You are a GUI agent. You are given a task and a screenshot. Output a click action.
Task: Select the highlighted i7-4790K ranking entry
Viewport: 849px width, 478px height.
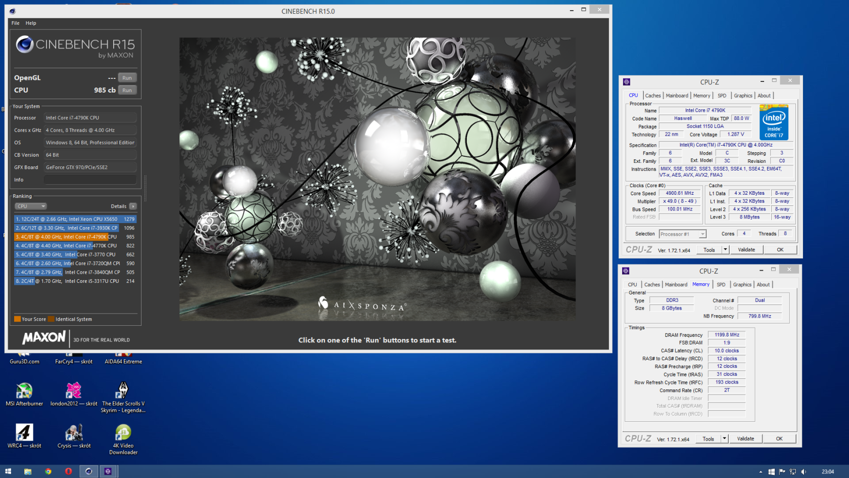coord(75,237)
